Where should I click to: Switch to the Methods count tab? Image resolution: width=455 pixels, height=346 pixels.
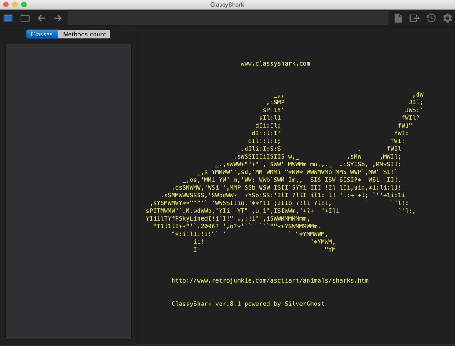84,34
